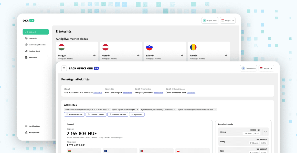Click the arrow on the Osztrák matrica card
Screen dimensions: 297x153
click(x=138, y=56)
